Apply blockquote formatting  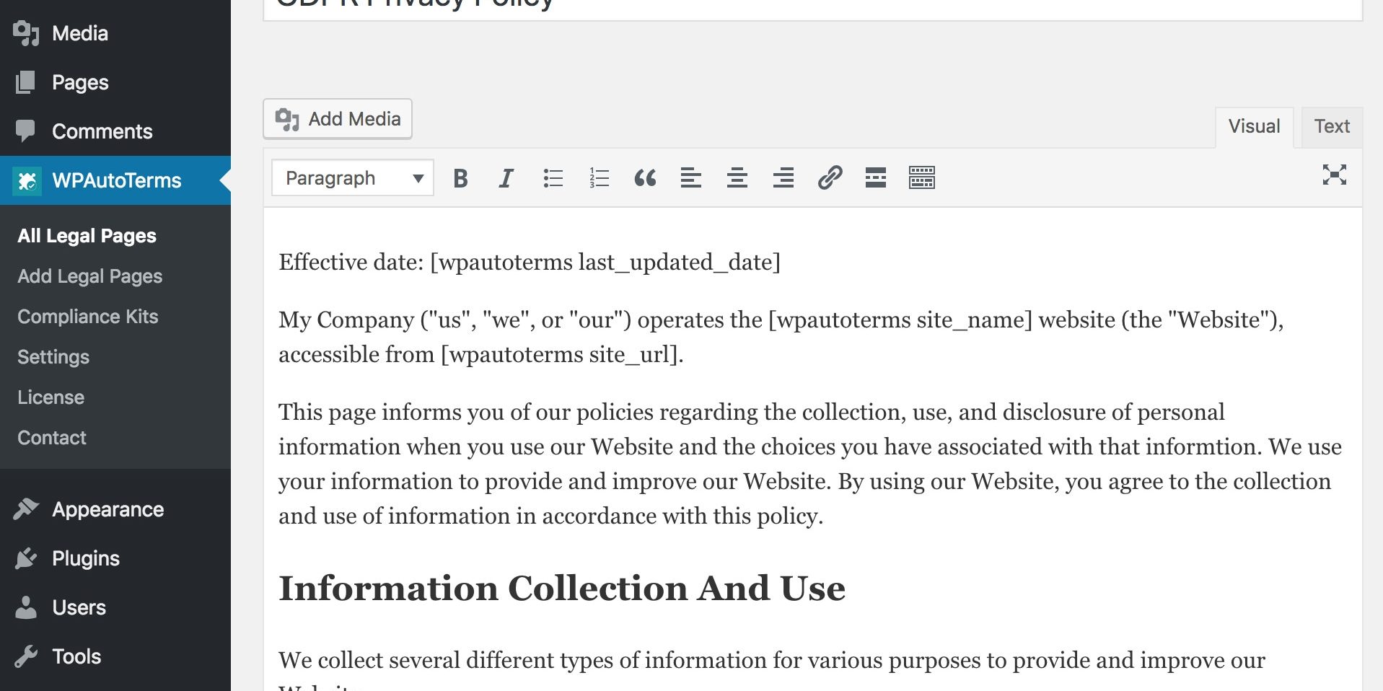(645, 178)
